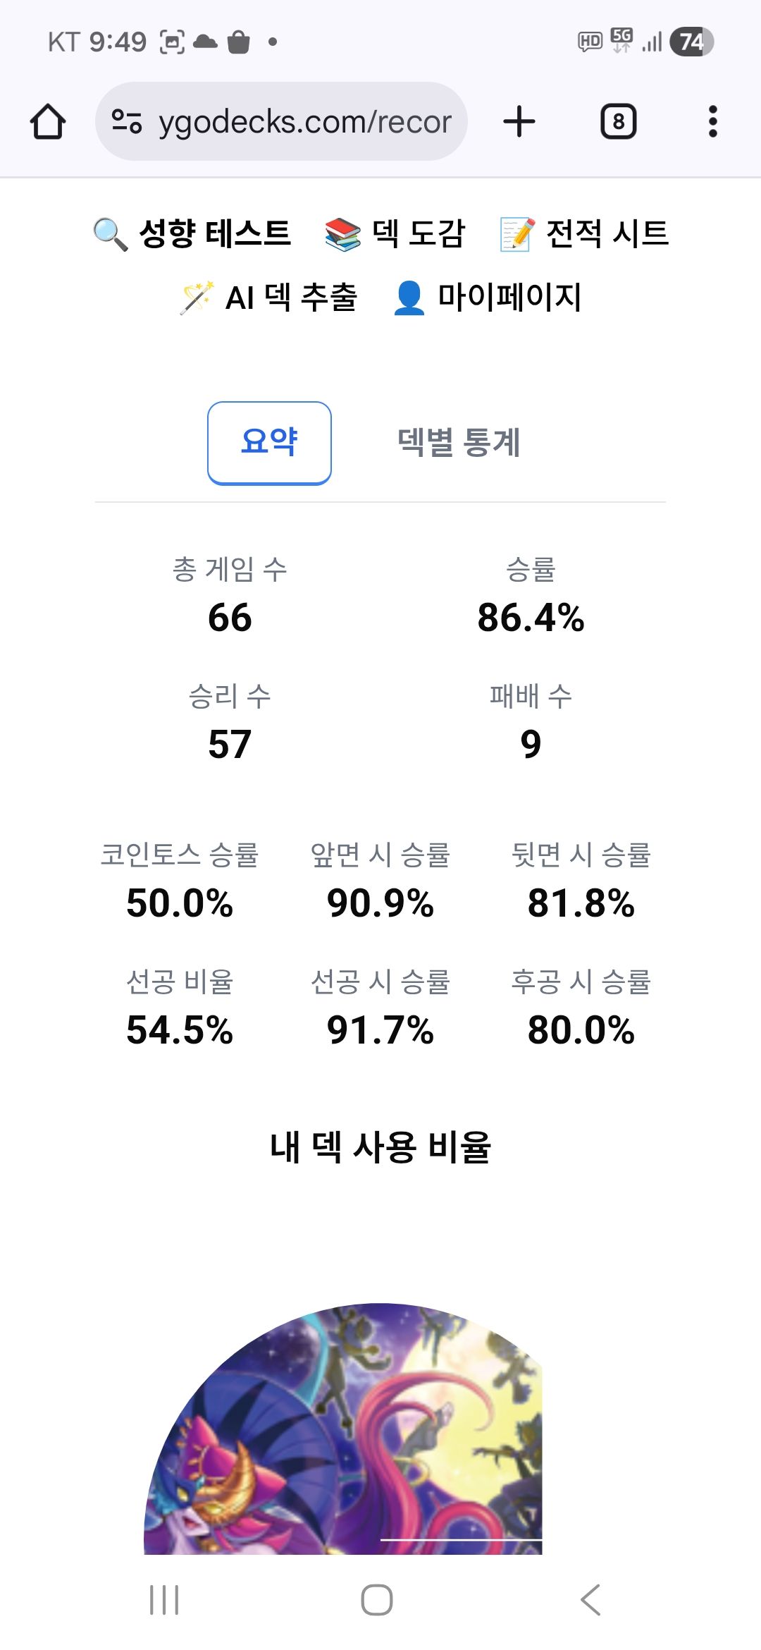Screen dimensions: 761x1650
Task: Click the magnifier icon beside 성향 테스트
Action: 109,235
